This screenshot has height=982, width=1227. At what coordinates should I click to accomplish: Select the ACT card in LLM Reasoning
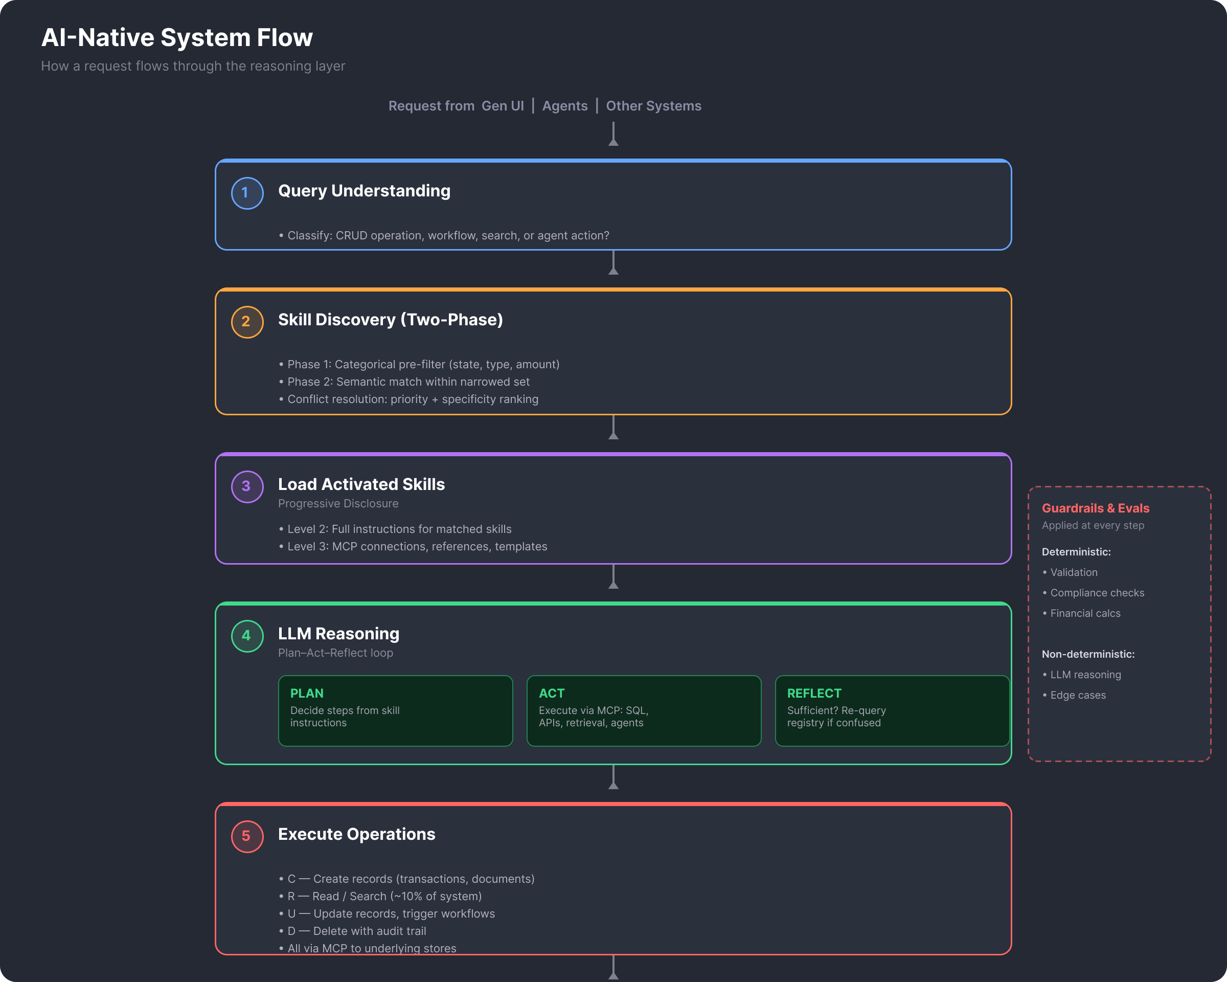coord(644,710)
